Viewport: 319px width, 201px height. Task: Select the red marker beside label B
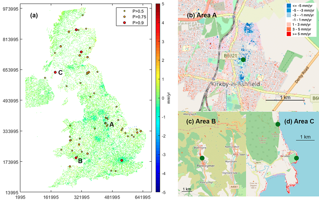tap(76, 158)
